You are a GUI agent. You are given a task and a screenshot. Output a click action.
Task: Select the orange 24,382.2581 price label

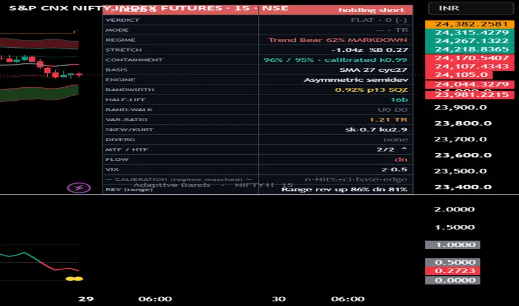click(x=469, y=24)
